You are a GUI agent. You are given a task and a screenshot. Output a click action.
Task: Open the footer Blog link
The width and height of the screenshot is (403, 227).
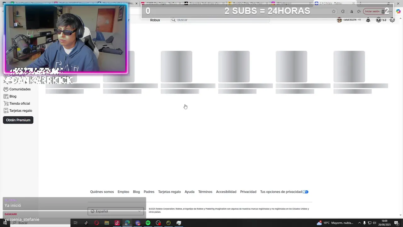(136, 192)
